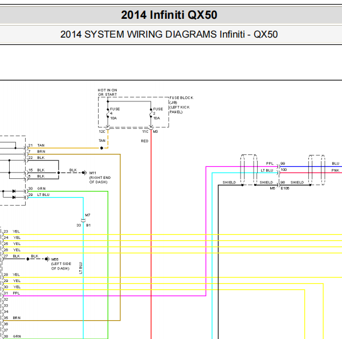342x339 pixels.
Task: Click the splice dot on the TAN wire
Action: pos(101,148)
